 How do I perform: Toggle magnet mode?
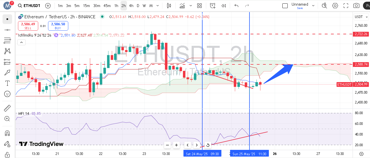click(x=7, y=133)
